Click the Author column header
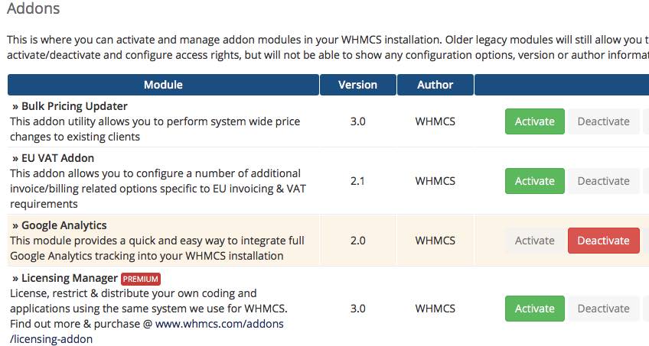This screenshot has height=346, width=649. click(x=435, y=85)
